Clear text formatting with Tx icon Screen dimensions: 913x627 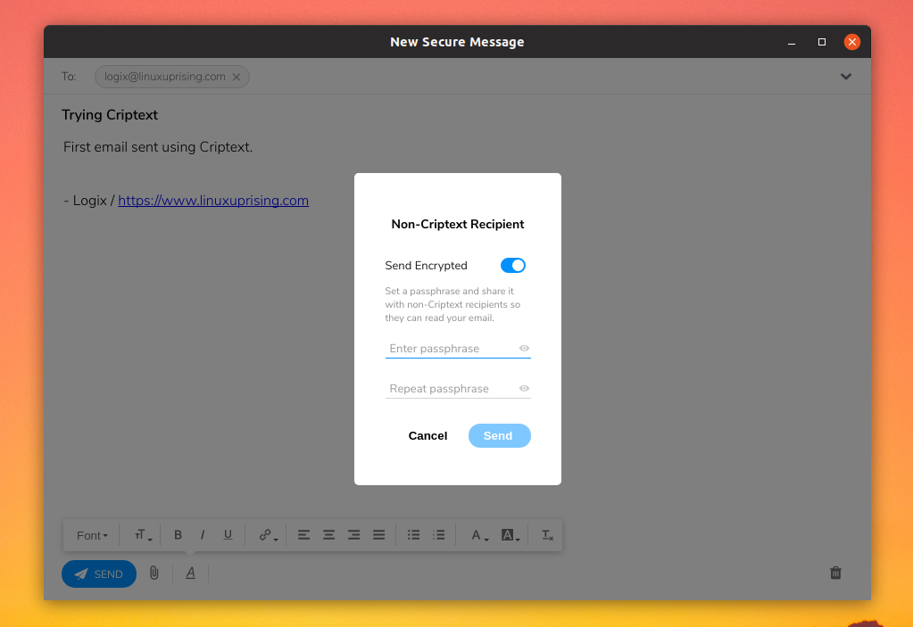point(545,534)
